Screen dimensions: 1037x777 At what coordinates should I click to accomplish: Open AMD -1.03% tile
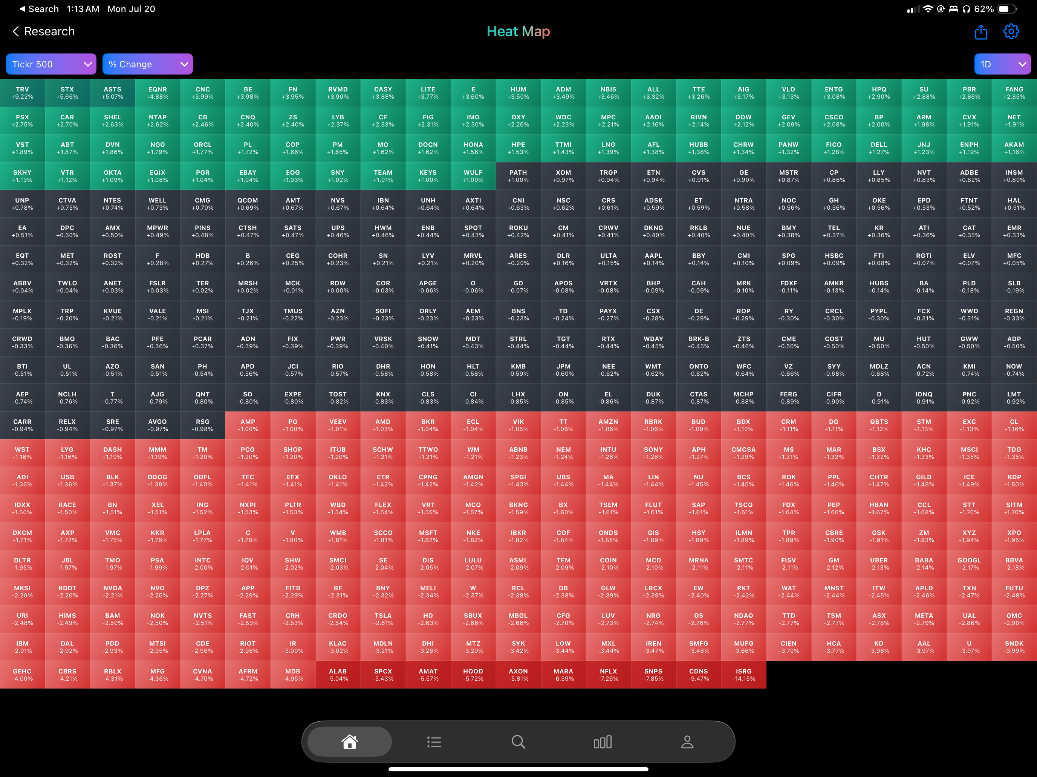tap(383, 425)
